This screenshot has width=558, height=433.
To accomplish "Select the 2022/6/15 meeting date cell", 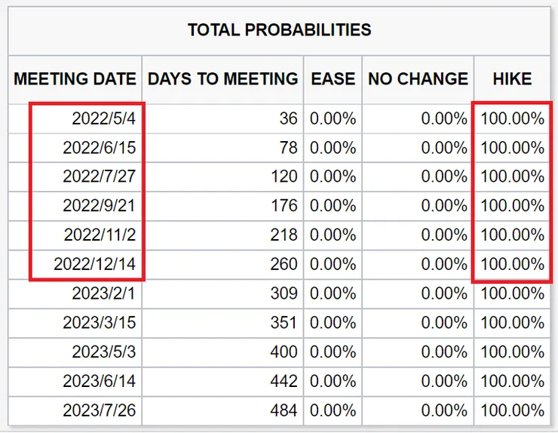I will 99,148.
